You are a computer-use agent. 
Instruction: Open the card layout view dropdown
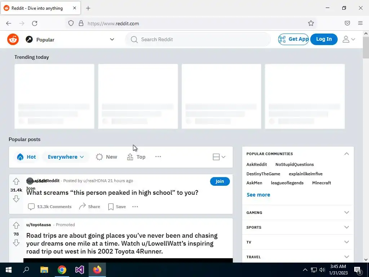(219, 157)
